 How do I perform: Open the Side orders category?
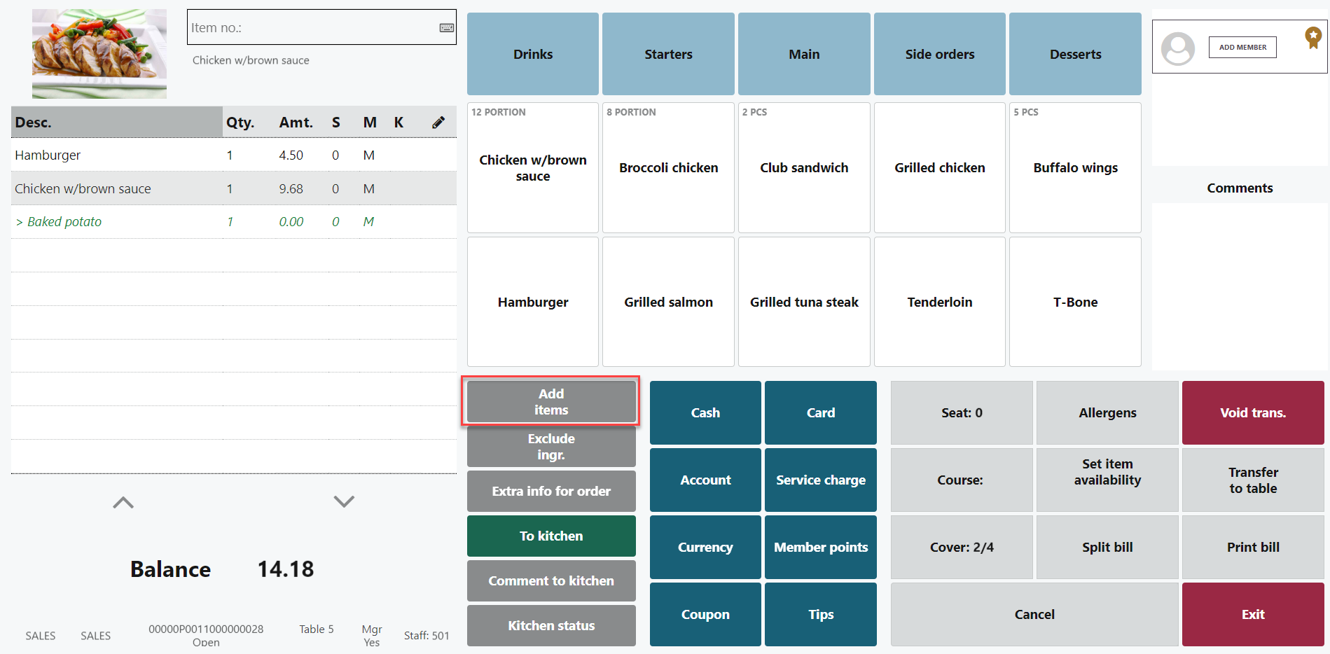[939, 54]
